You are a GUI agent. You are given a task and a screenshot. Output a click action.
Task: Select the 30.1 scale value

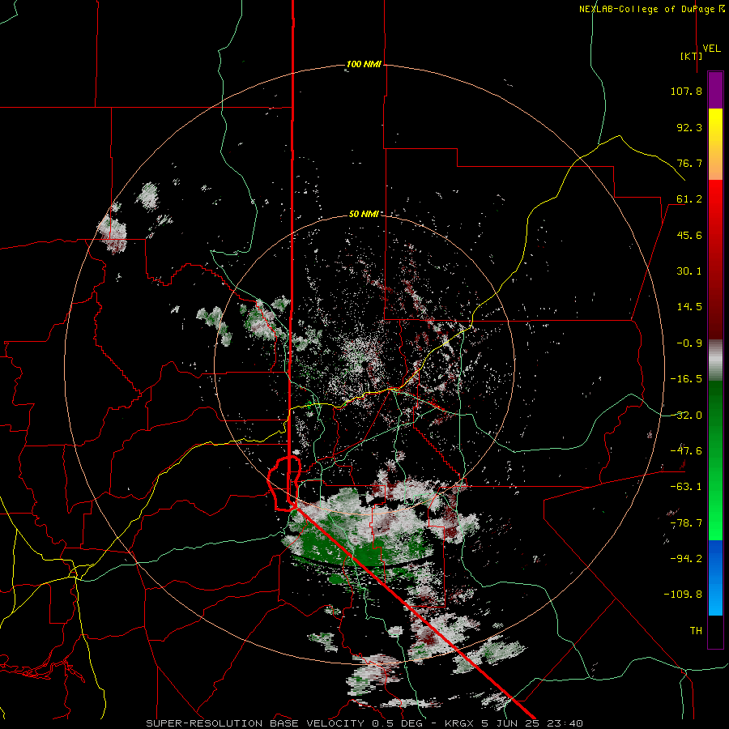coord(689,271)
